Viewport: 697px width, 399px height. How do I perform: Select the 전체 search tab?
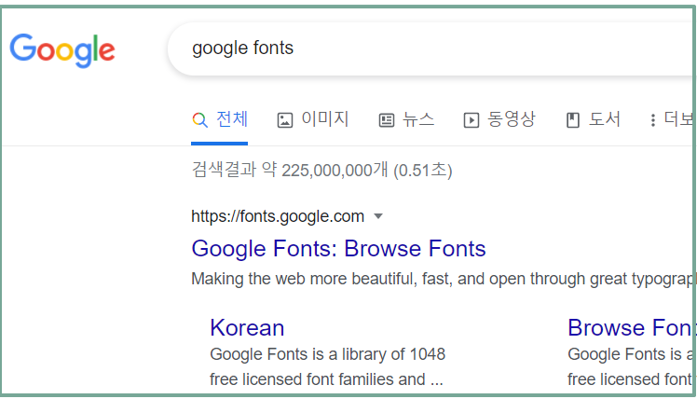coord(220,119)
